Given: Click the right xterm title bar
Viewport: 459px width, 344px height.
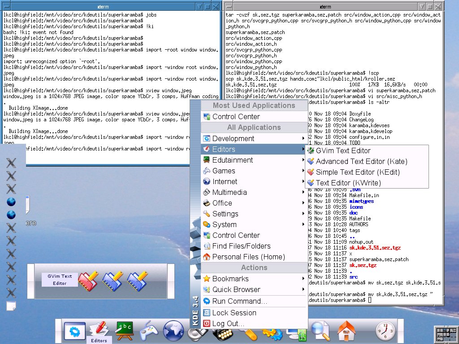Looking at the screenshot, I should tap(325, 6).
